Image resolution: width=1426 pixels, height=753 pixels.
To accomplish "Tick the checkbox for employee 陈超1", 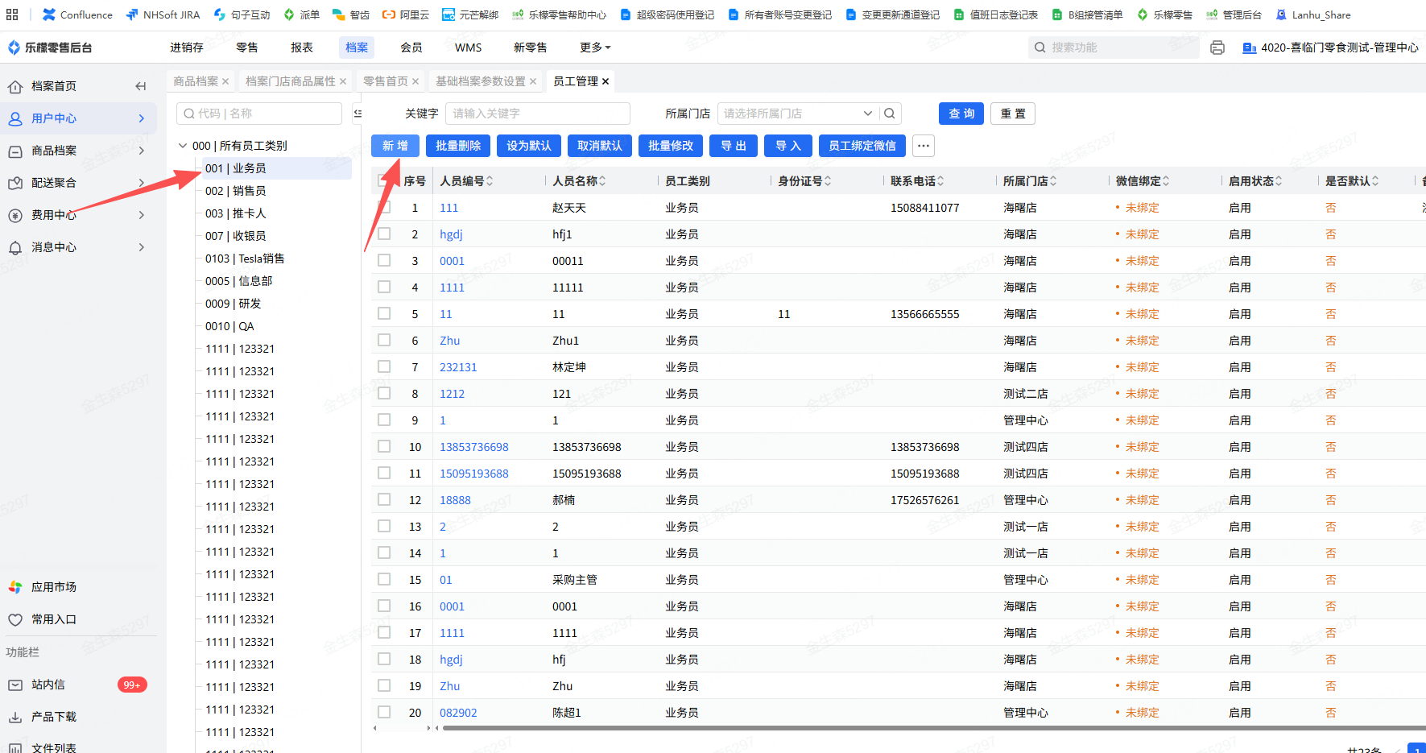I will click(384, 712).
